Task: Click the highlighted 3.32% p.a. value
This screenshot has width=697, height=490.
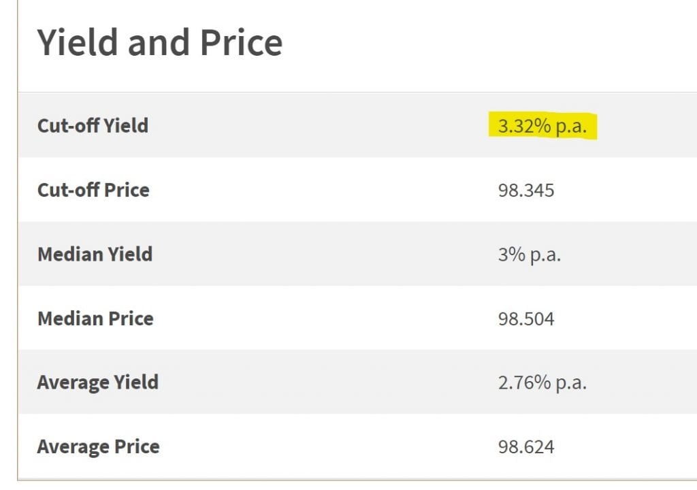Action: [x=542, y=127]
